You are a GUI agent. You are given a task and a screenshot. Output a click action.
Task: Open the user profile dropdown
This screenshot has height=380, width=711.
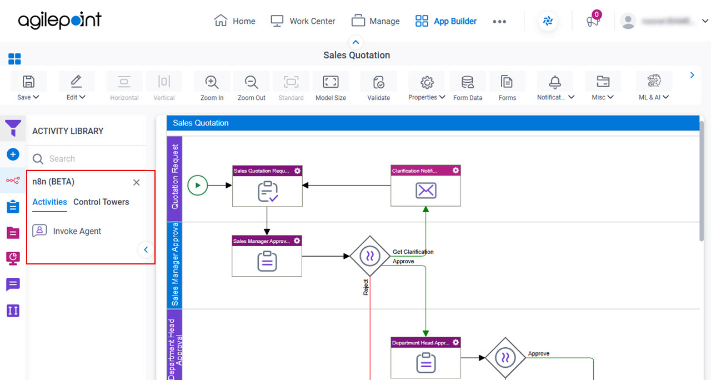click(665, 21)
